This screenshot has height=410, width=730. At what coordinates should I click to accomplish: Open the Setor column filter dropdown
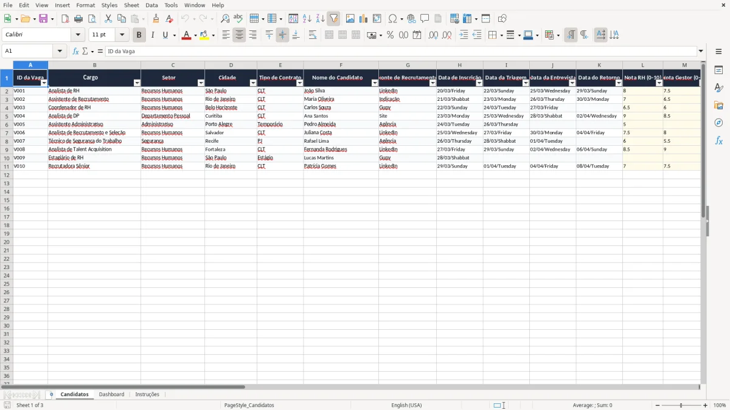pyautogui.click(x=201, y=83)
